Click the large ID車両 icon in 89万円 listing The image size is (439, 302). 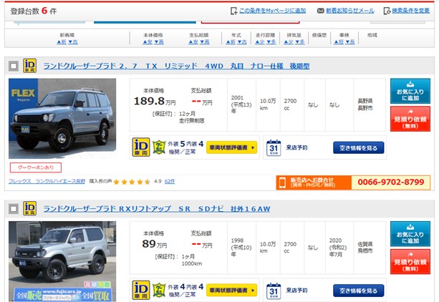[x=141, y=290]
